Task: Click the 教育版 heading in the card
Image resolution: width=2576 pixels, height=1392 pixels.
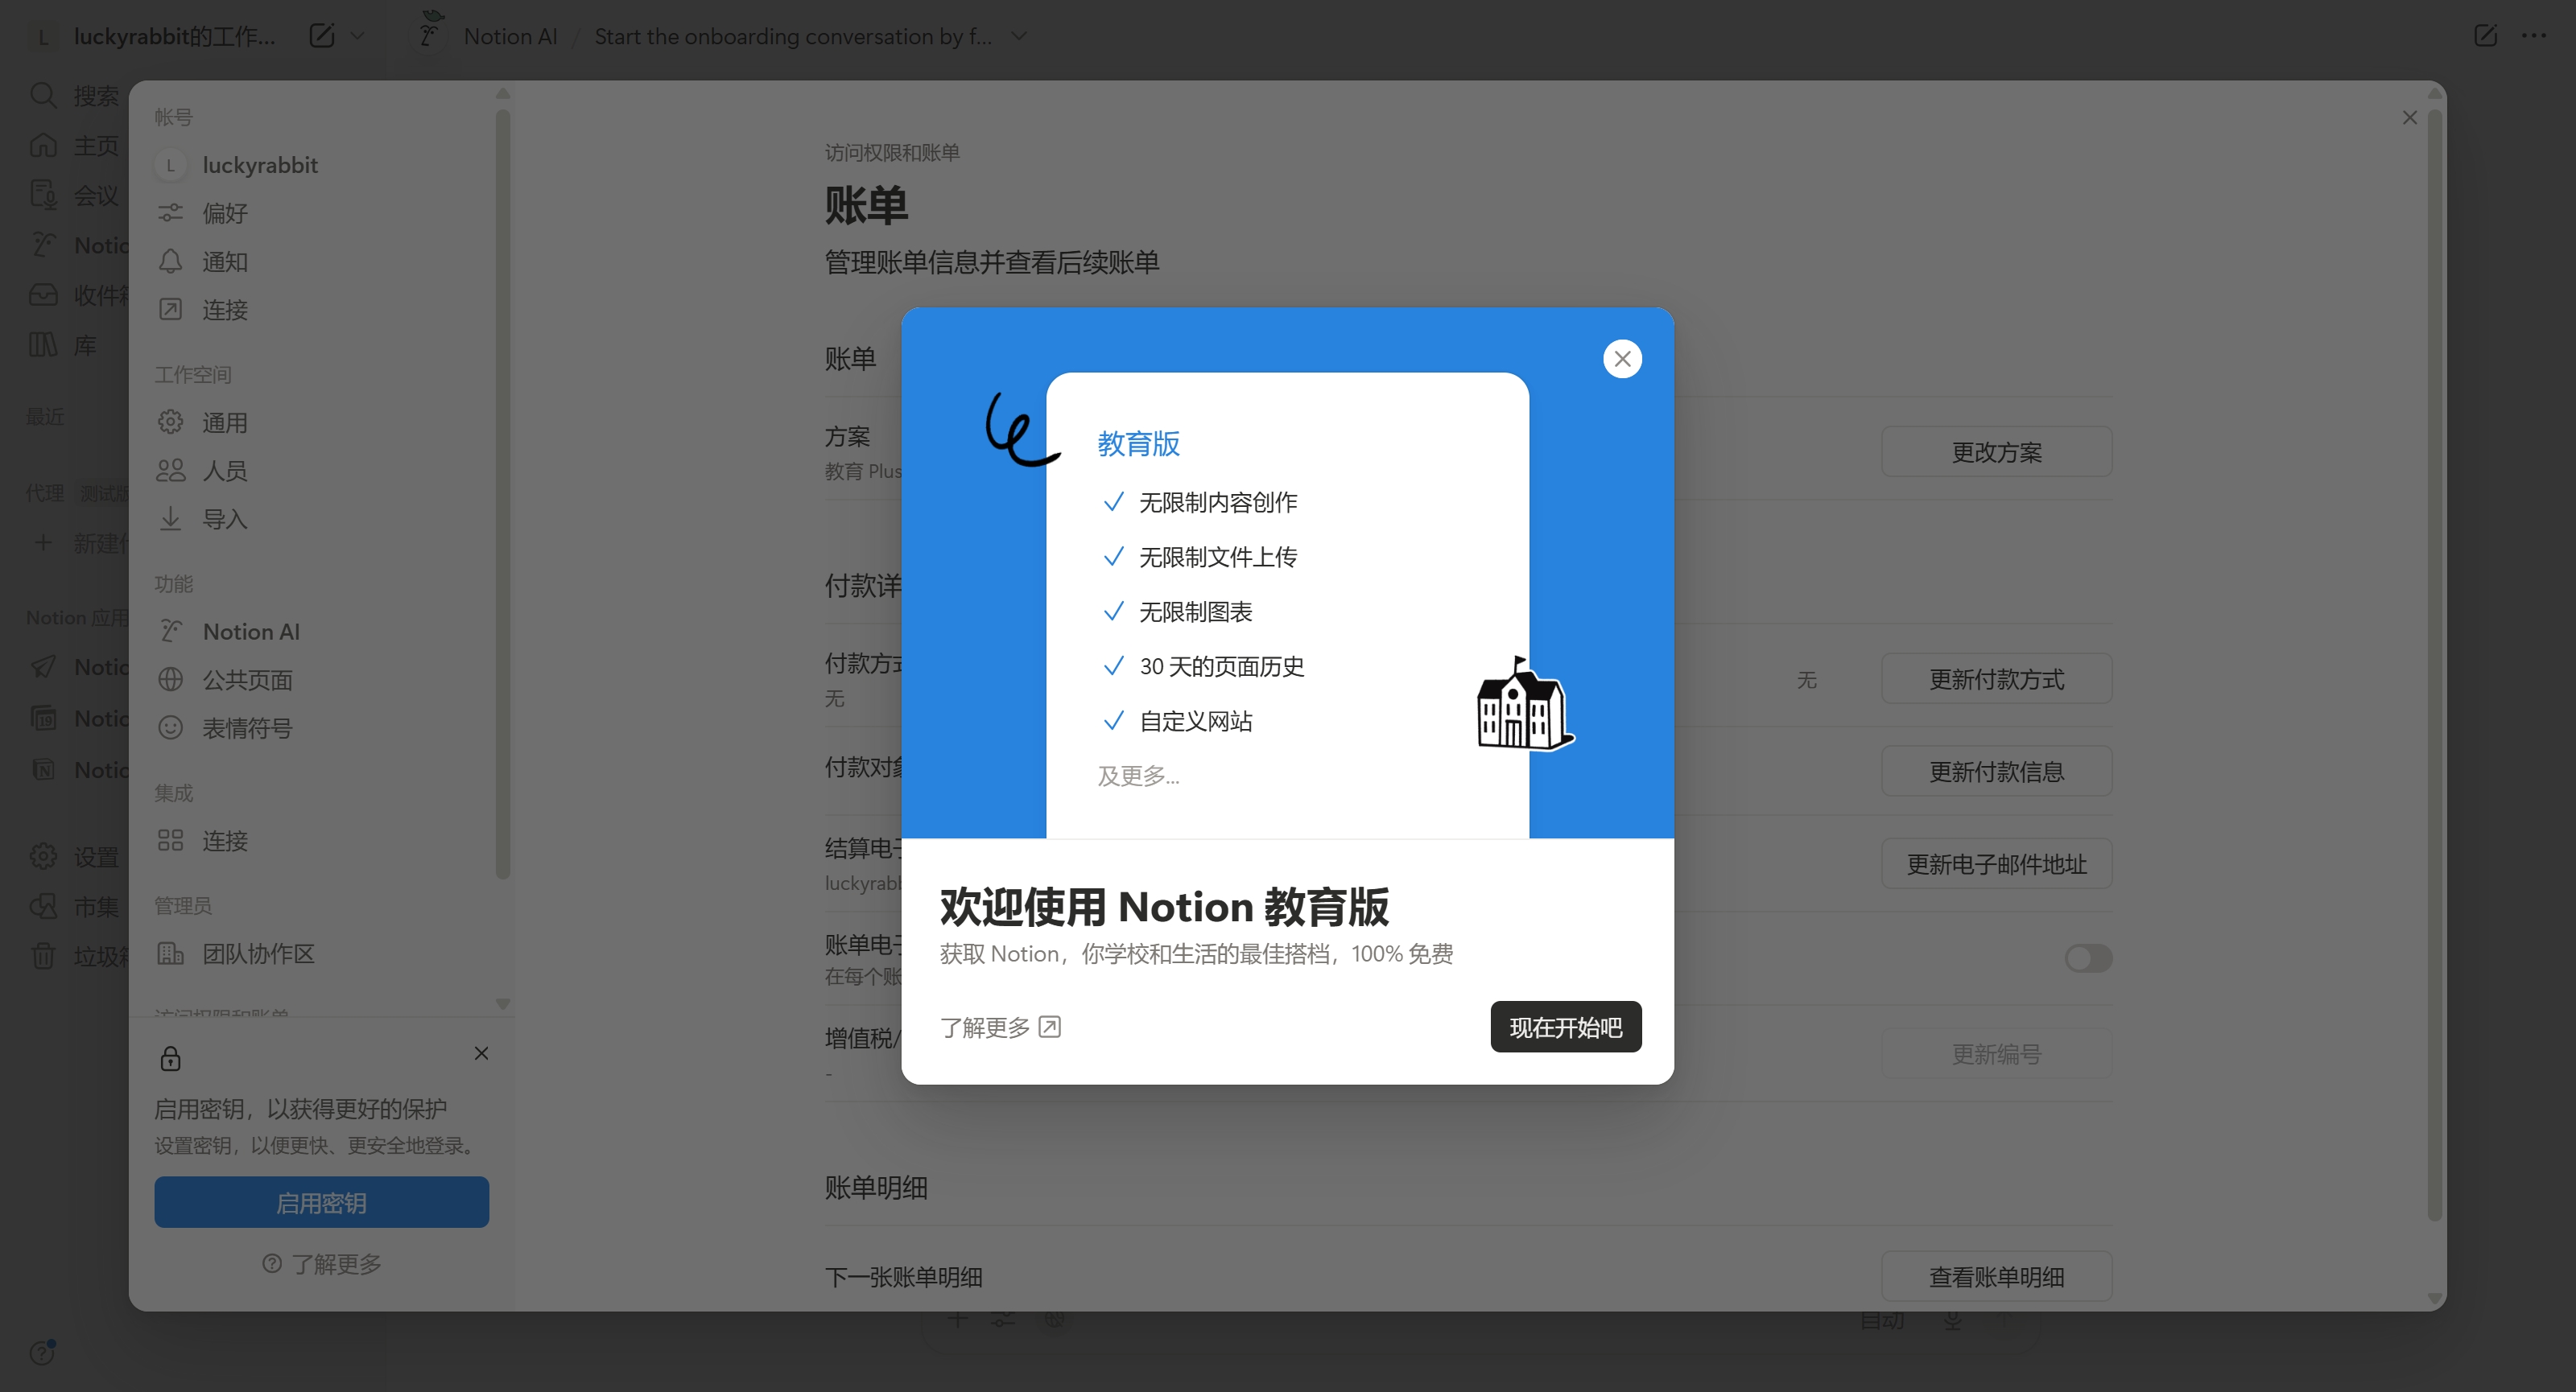Action: [1138, 443]
